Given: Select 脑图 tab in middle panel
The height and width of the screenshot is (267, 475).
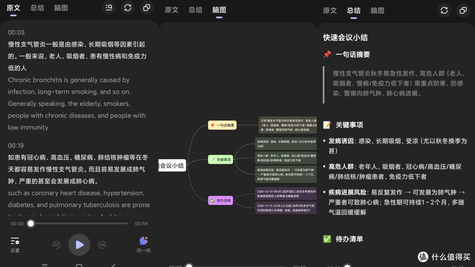Looking at the screenshot, I should [219, 10].
